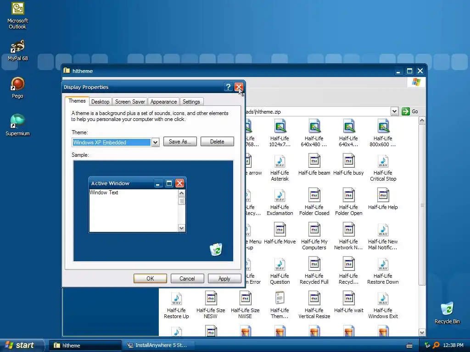Viewport: 470px width, 352px height.
Task: Select the Recycle Bin on the desktop
Action: [x=447, y=313]
